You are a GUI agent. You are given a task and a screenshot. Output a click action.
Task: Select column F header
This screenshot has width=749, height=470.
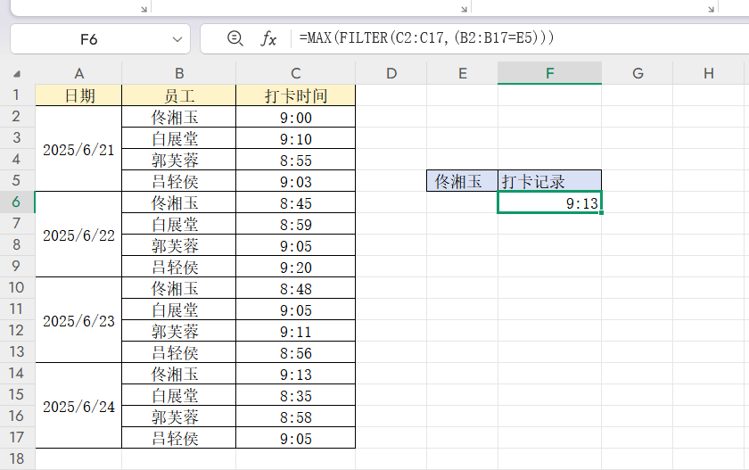coord(549,73)
